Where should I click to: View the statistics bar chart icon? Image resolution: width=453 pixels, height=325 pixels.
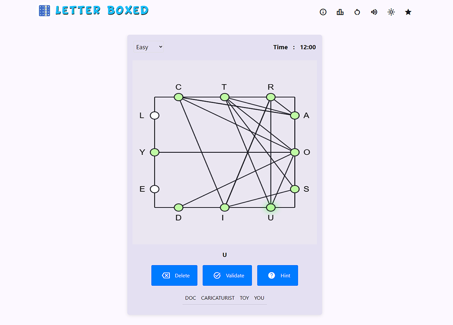pos(340,12)
